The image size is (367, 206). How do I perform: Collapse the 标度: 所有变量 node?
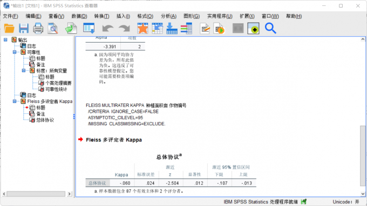[24, 71]
